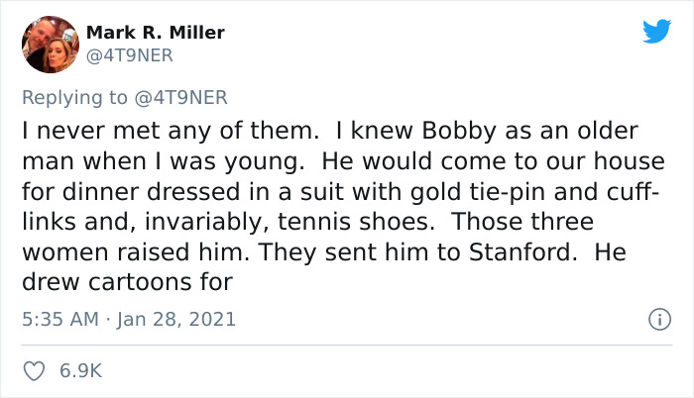The image size is (694, 398).
Task: Open the tweet info circle icon
Action: click(654, 319)
